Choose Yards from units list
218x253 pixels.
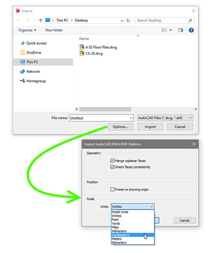coord(132,224)
